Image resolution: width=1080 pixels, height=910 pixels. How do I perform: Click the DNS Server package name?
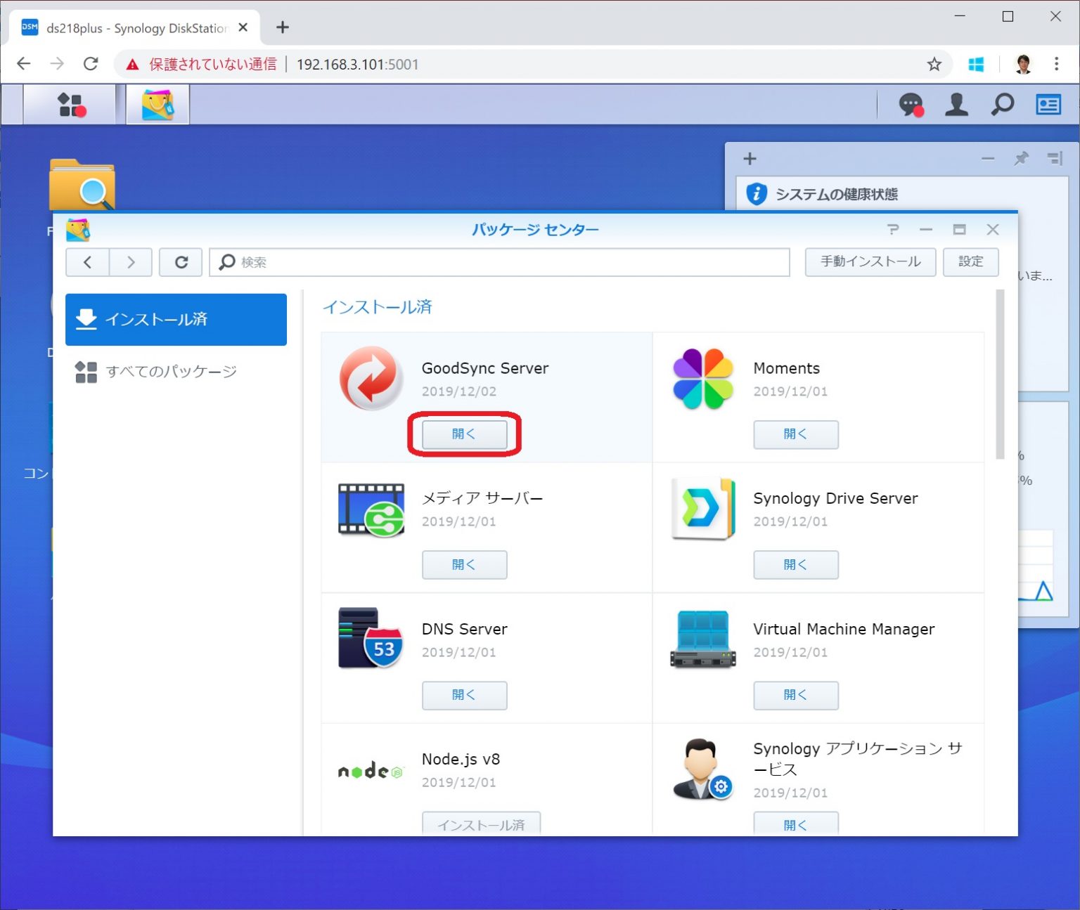click(x=464, y=629)
